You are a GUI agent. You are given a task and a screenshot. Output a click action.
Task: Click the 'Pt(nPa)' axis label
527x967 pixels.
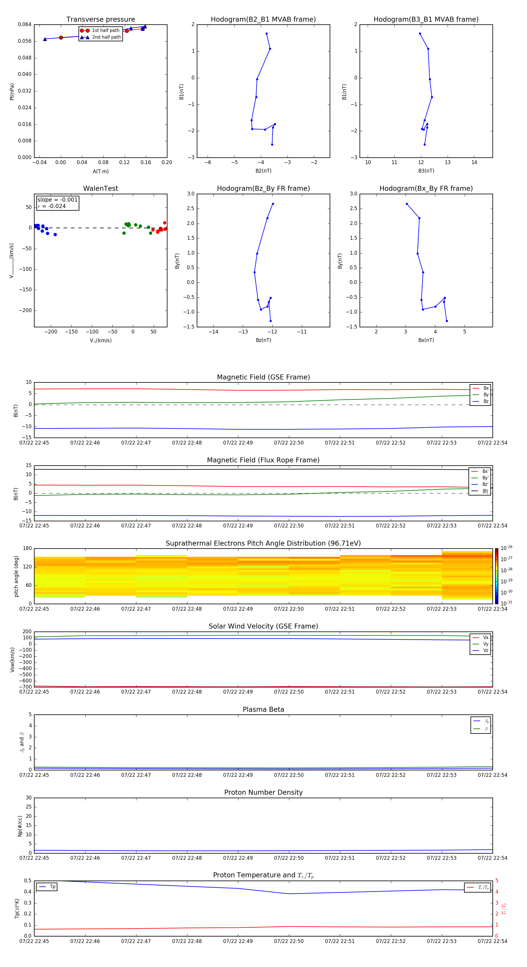click(12, 91)
